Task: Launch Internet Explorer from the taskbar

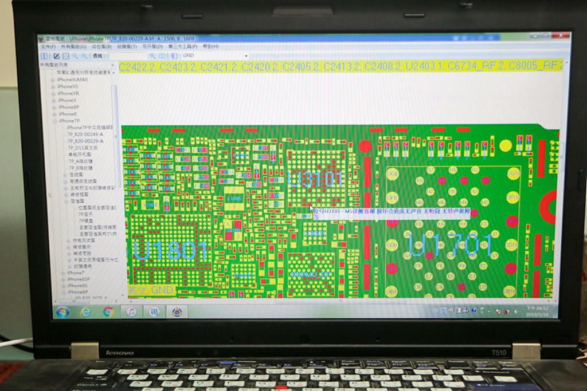Action: point(86,311)
